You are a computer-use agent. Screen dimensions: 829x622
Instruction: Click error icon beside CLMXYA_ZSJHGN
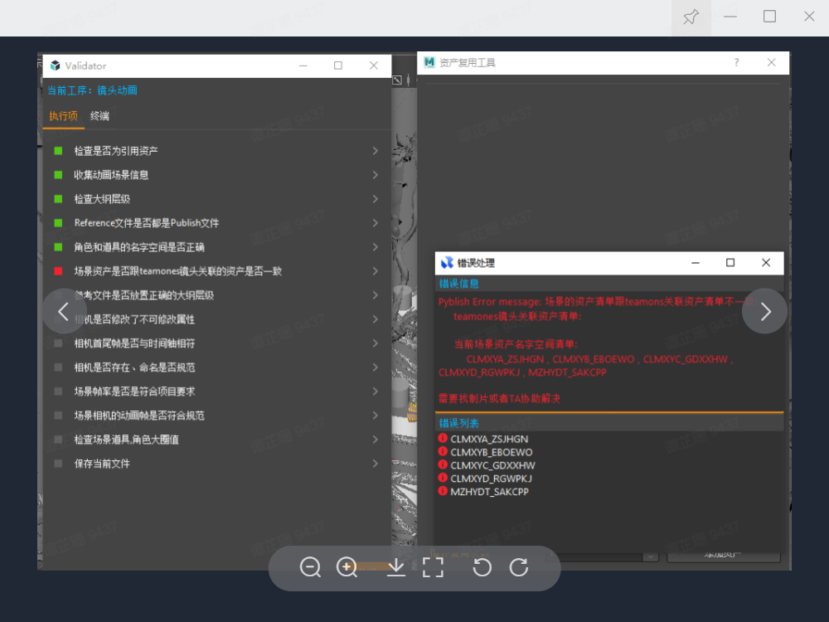tap(443, 438)
